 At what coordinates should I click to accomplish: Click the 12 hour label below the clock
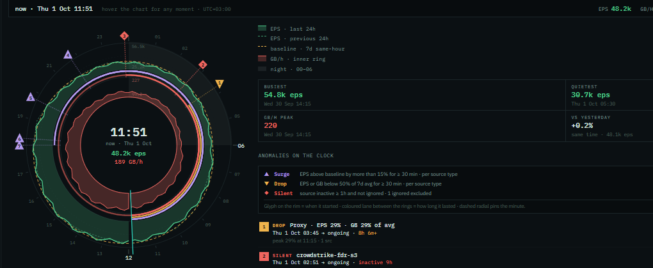[129, 258]
